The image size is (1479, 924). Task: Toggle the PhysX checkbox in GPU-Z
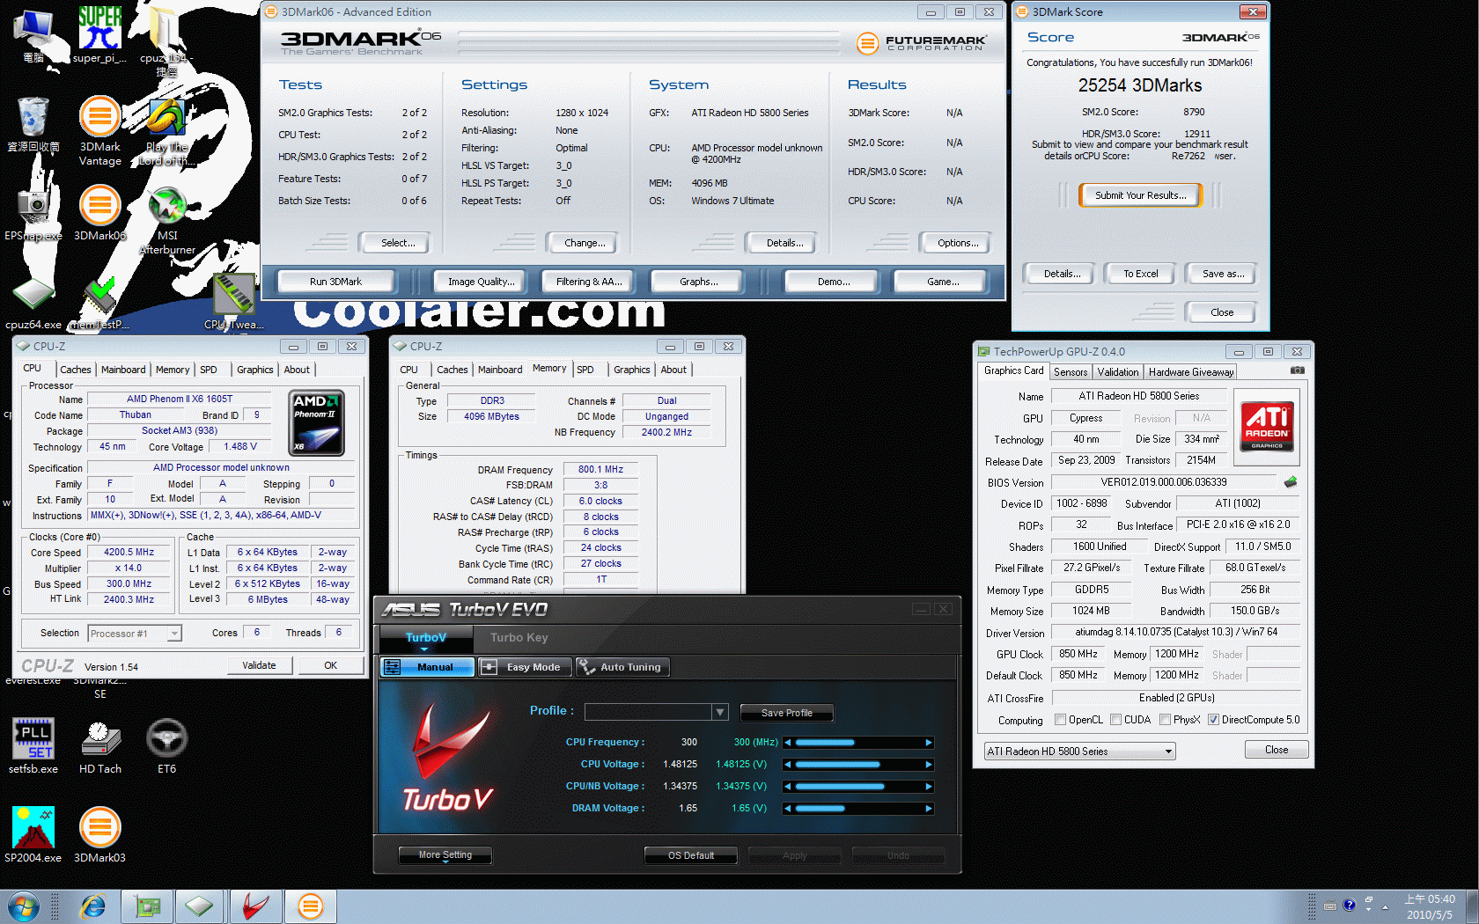tap(1165, 720)
